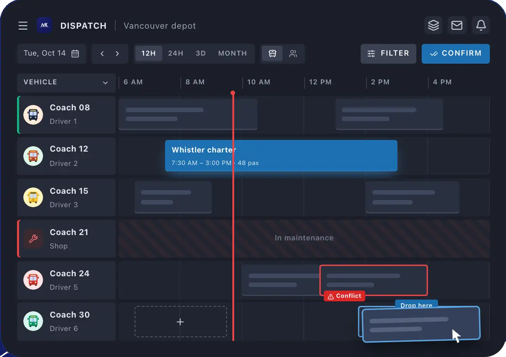
Task: Click the 10 AM time header
Action: pos(259,83)
